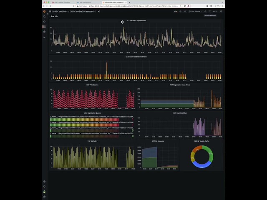Open the 5GCore-Site01-Dashboard title breadcrumb
The image size is (267, 200).
pyautogui.click(x=82, y=12)
